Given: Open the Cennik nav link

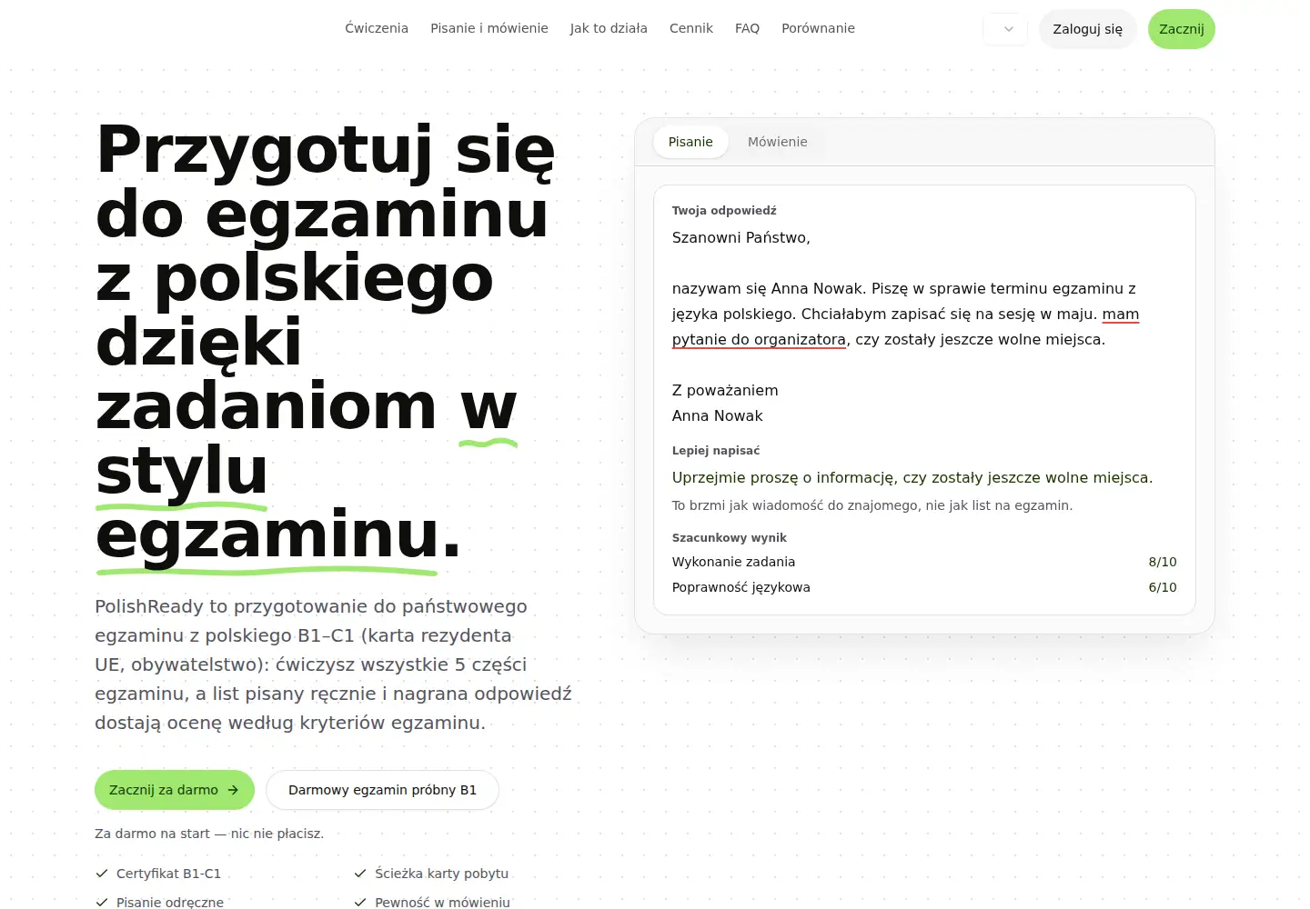Looking at the screenshot, I should point(691,28).
